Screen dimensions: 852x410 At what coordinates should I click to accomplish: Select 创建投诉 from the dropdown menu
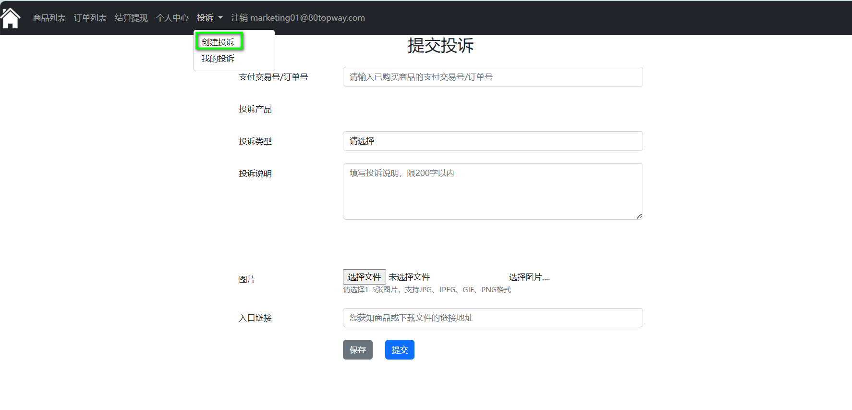point(218,42)
